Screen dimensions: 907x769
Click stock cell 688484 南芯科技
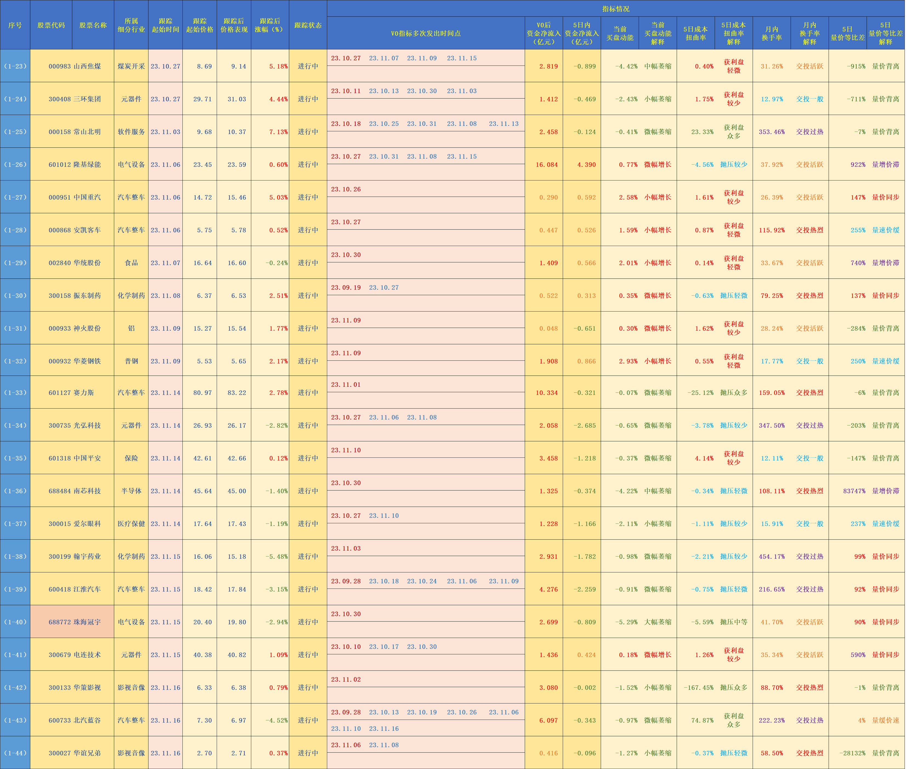pyautogui.click(x=72, y=490)
